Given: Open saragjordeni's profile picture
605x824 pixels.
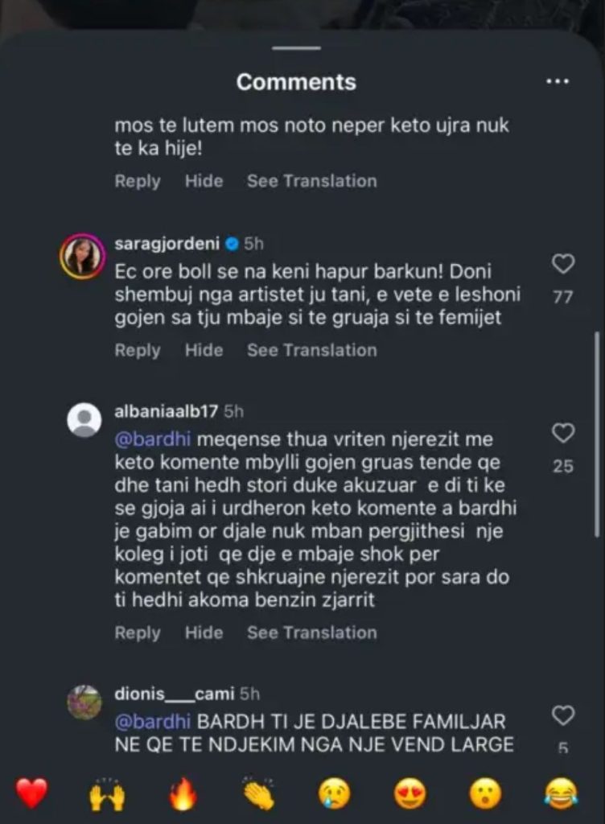Looking at the screenshot, I should [84, 257].
